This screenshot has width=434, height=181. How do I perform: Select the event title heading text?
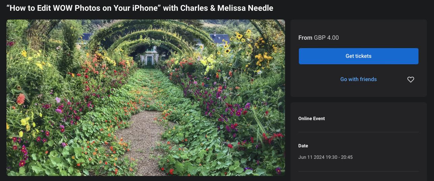click(x=140, y=8)
